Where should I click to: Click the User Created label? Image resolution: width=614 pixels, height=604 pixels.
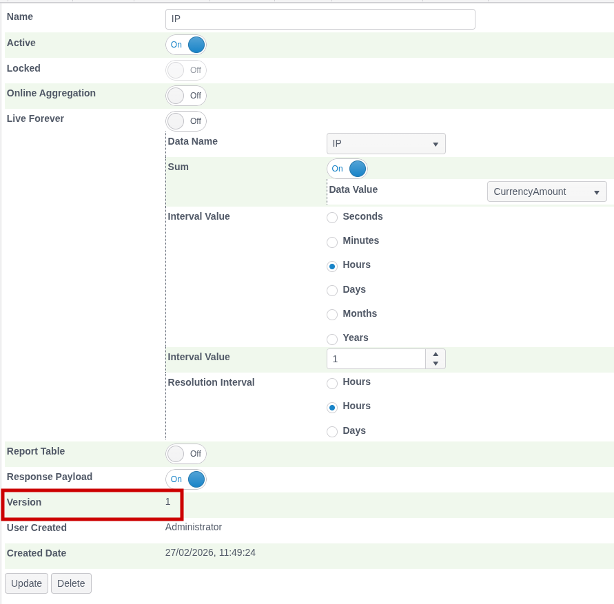click(37, 528)
